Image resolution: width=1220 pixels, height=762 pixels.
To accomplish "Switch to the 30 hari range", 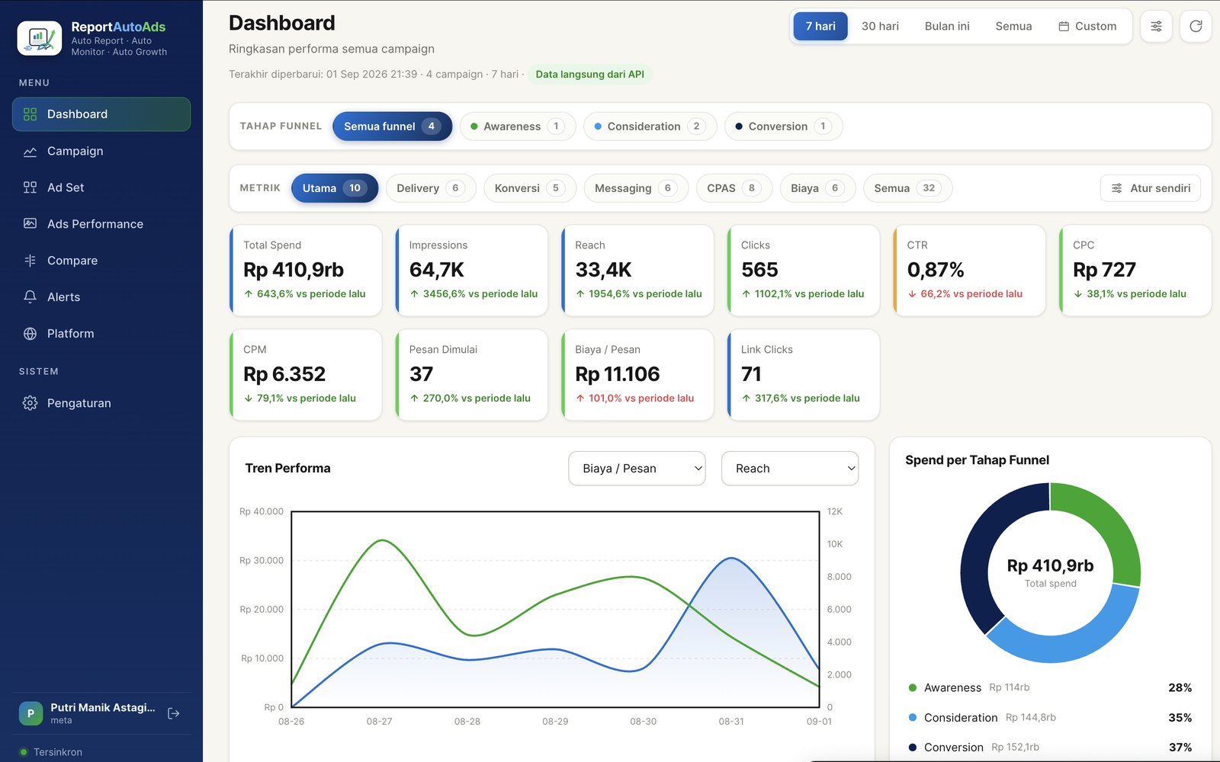I will tap(880, 26).
